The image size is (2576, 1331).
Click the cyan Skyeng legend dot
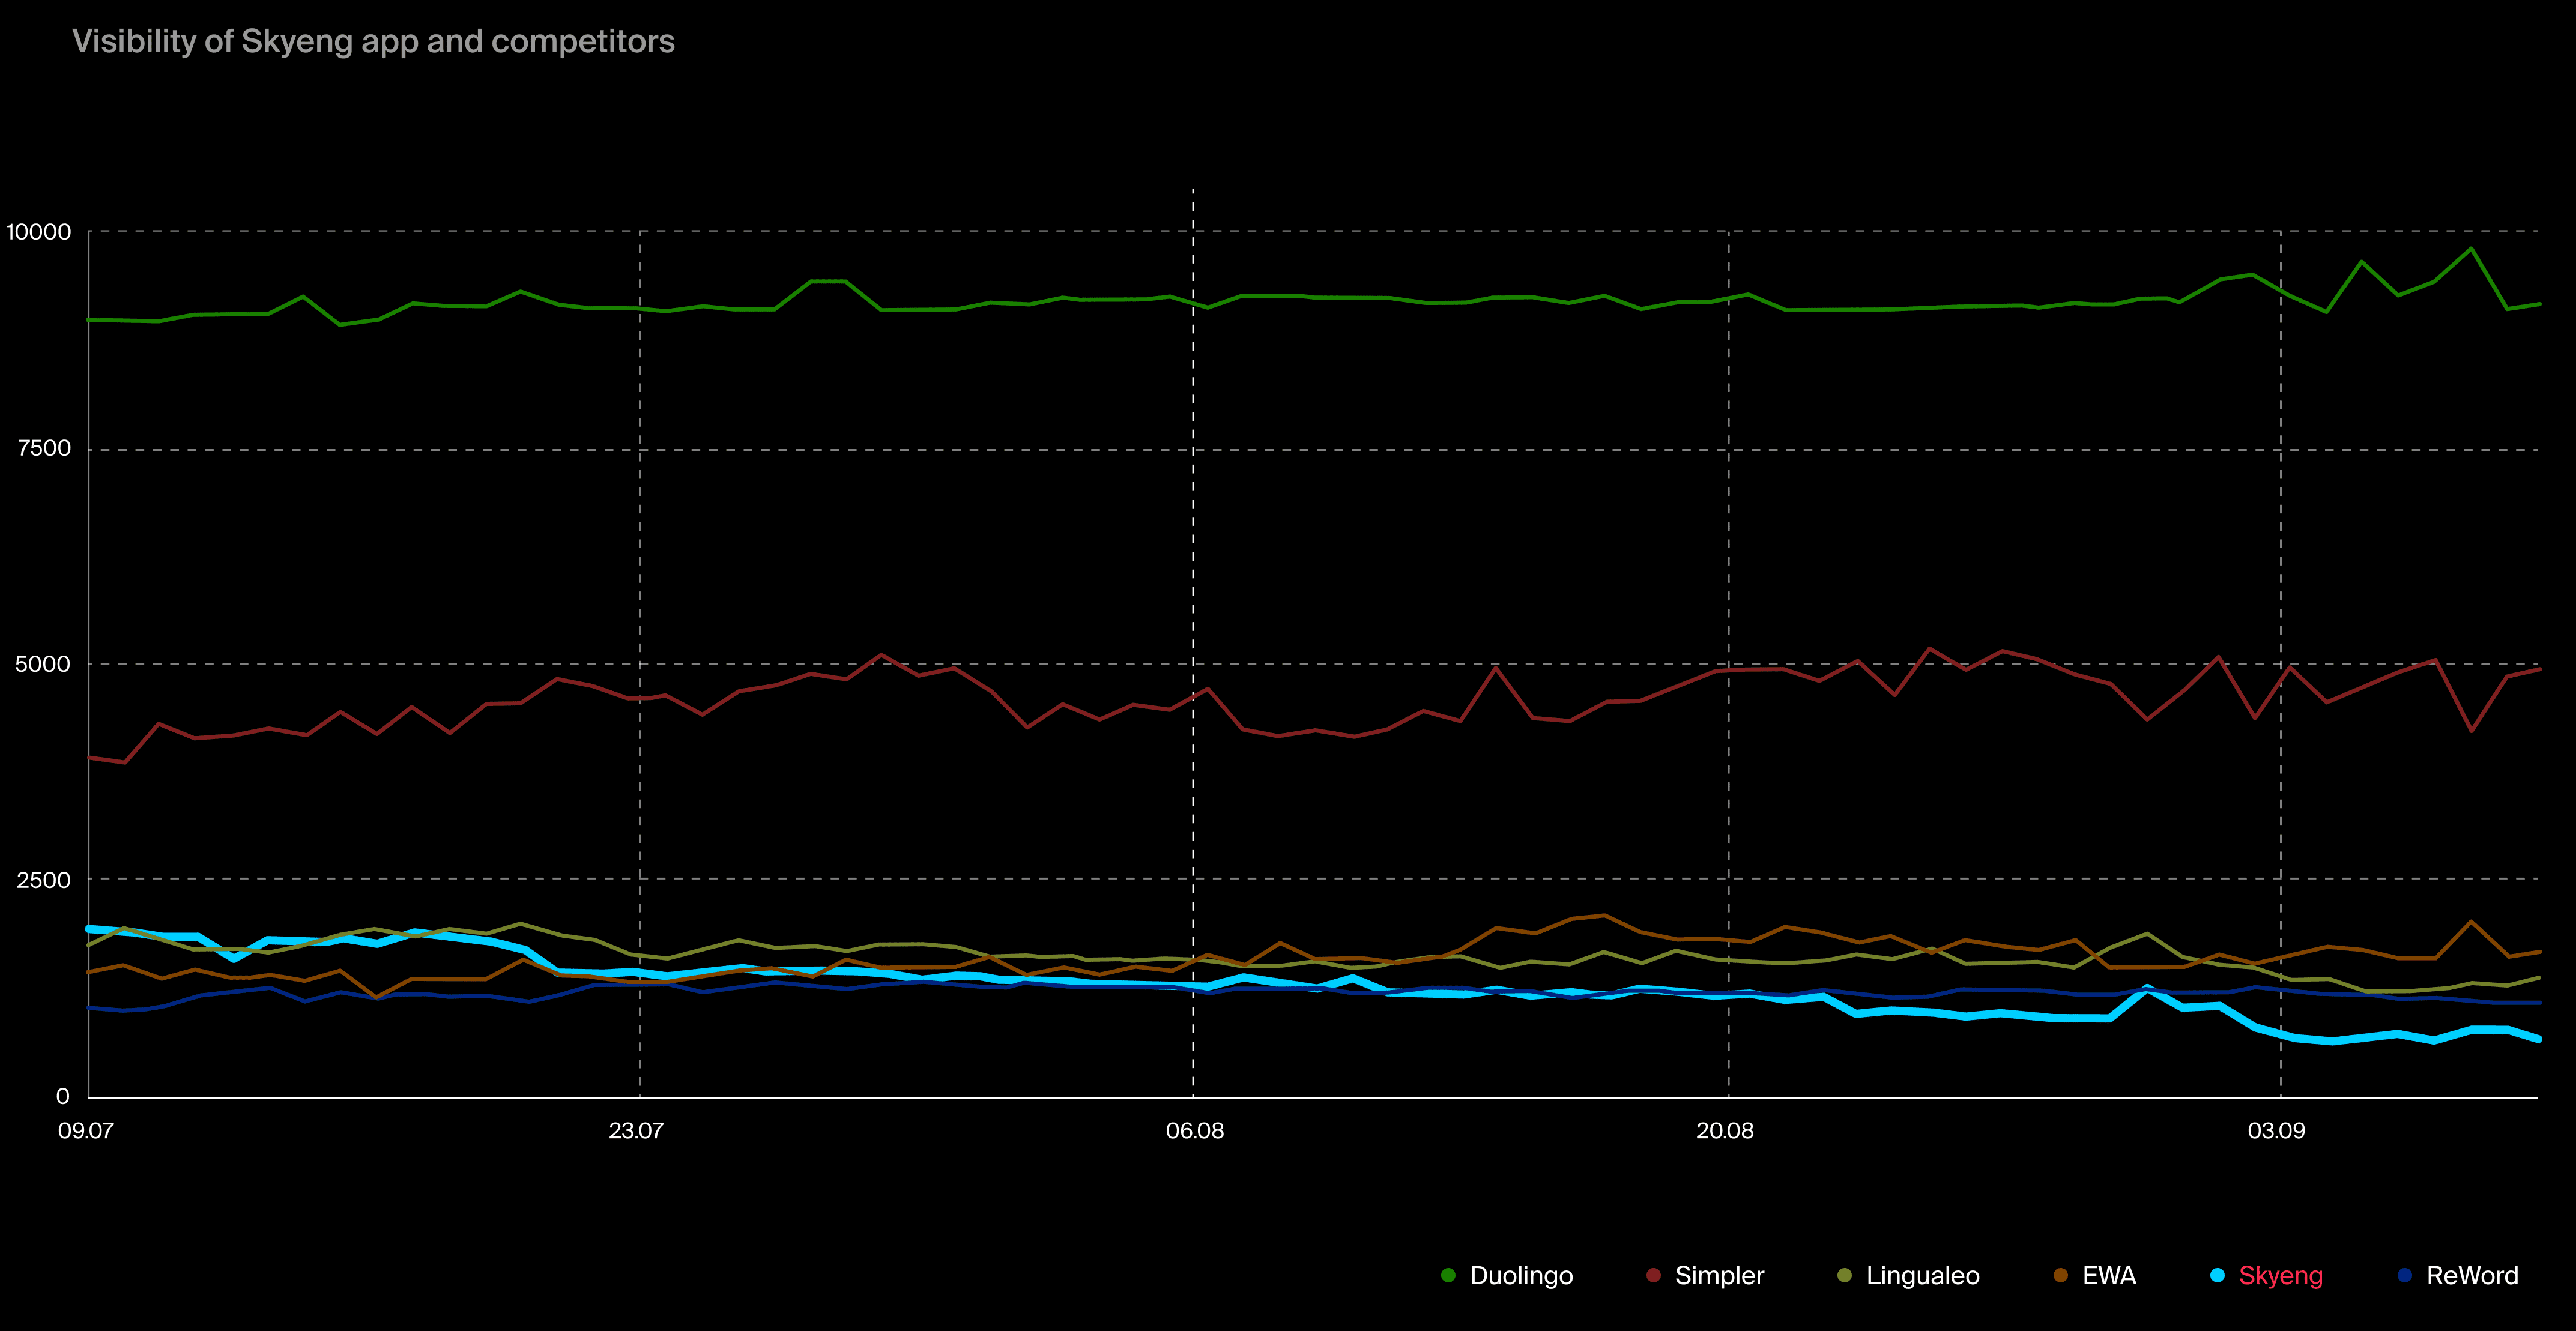pyautogui.click(x=2217, y=1275)
